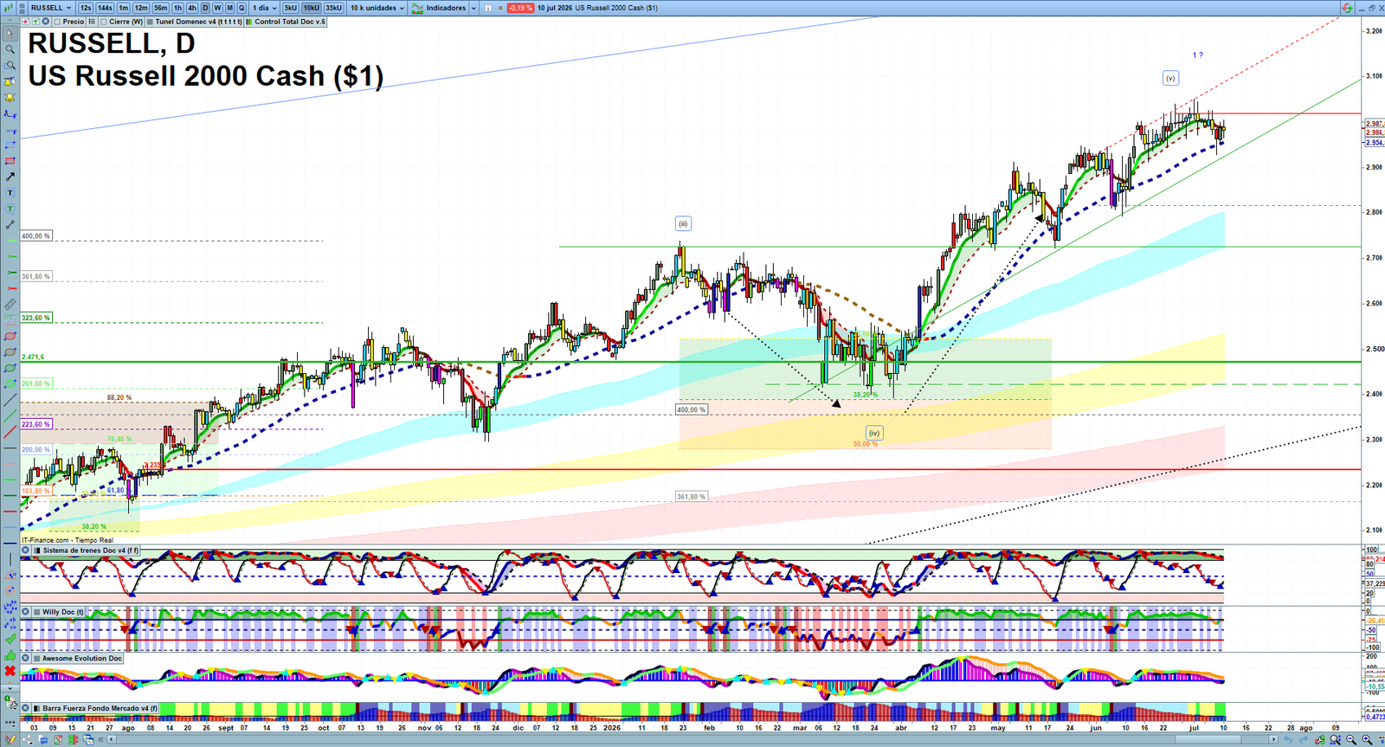Click the 2.471,6 level label
Screen dimensions: 1385x747
tap(33, 357)
